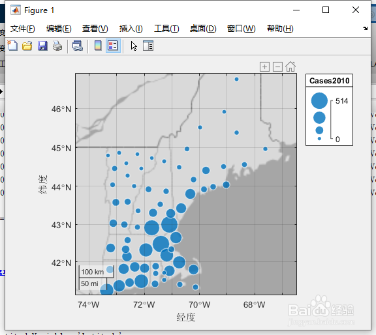Viewport: 376px width, 335px height.
Task: Click the 43°N latitude tick label
Action: click(61, 225)
